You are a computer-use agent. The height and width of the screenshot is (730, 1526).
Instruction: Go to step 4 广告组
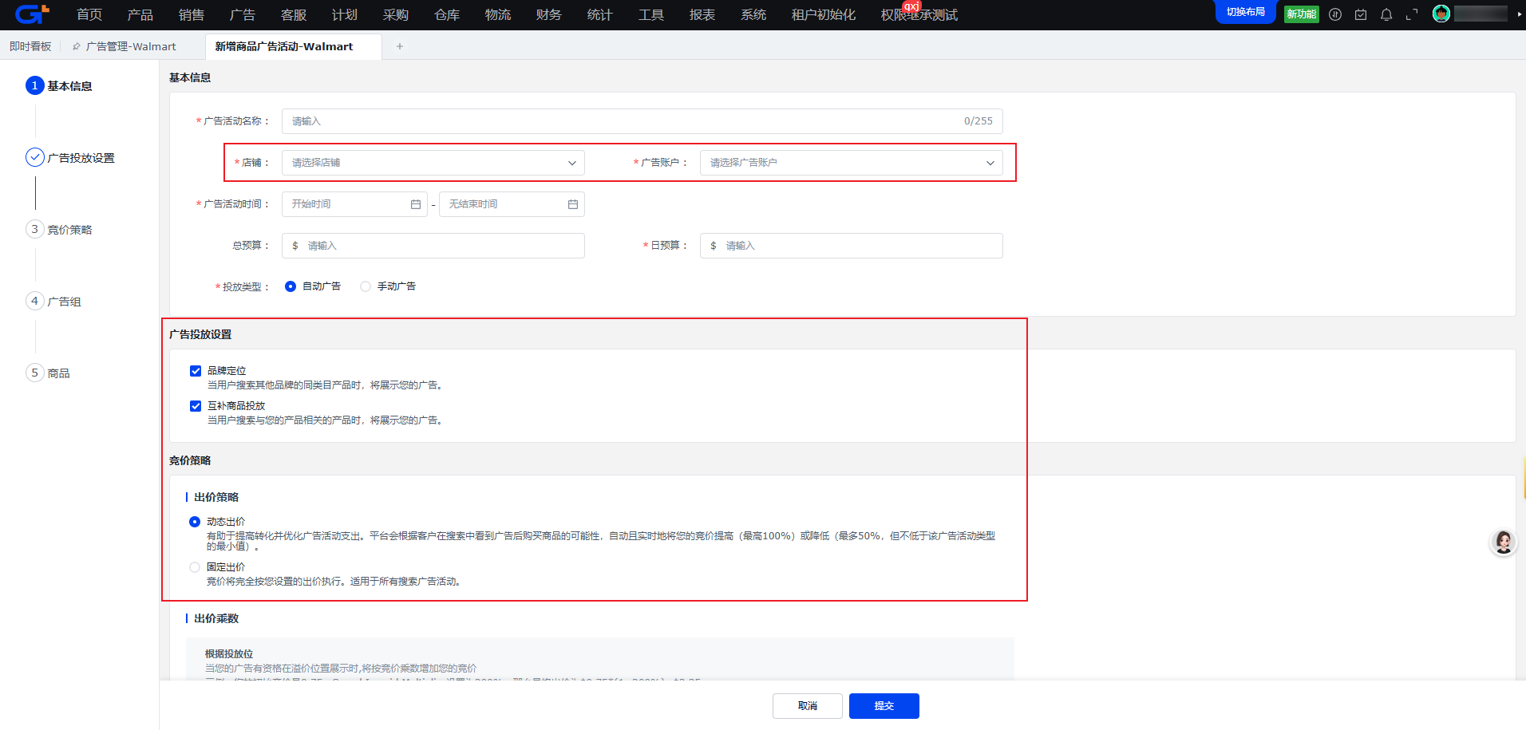click(53, 301)
